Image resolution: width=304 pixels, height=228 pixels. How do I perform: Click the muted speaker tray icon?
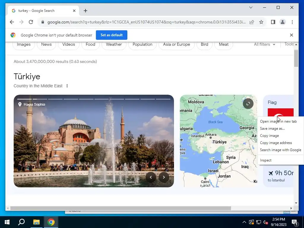265,222
